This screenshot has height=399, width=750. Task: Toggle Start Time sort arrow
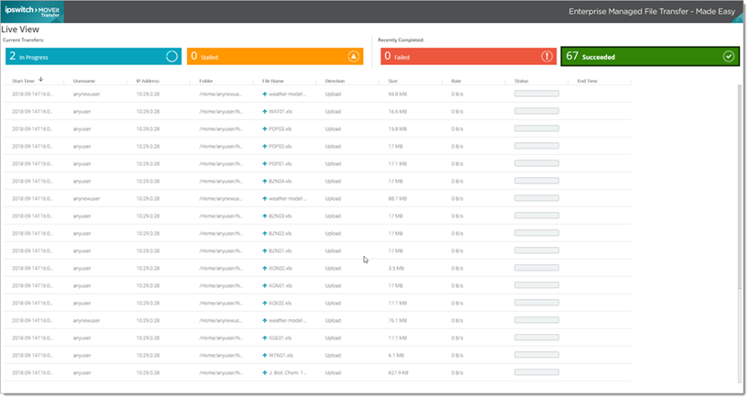tap(41, 80)
